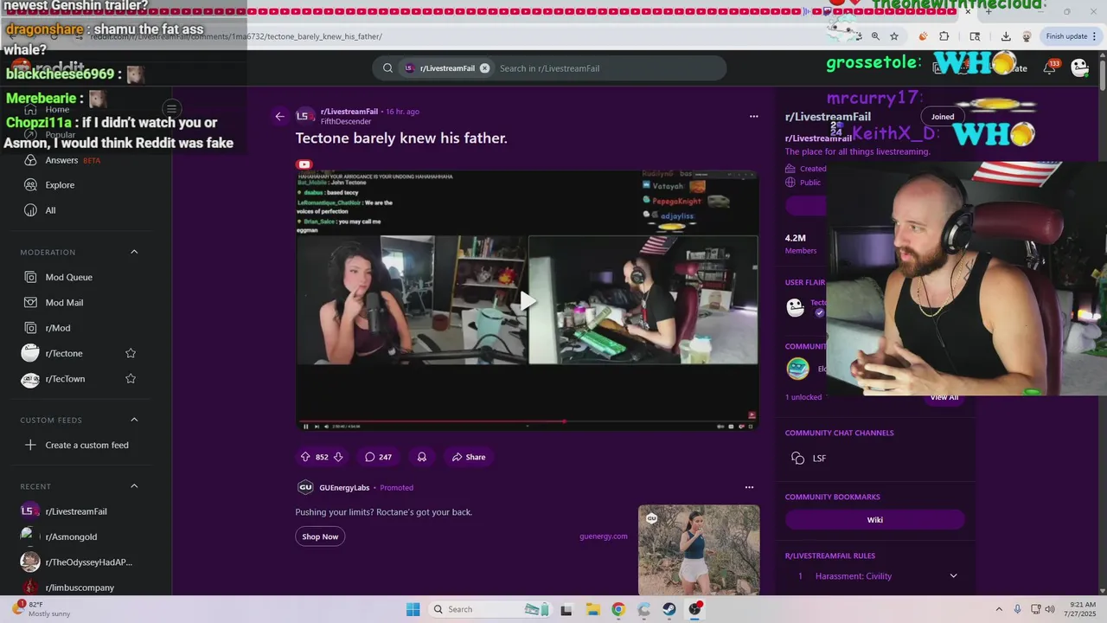
Task: Mute the video using the player's volume icon
Action: tap(327, 427)
